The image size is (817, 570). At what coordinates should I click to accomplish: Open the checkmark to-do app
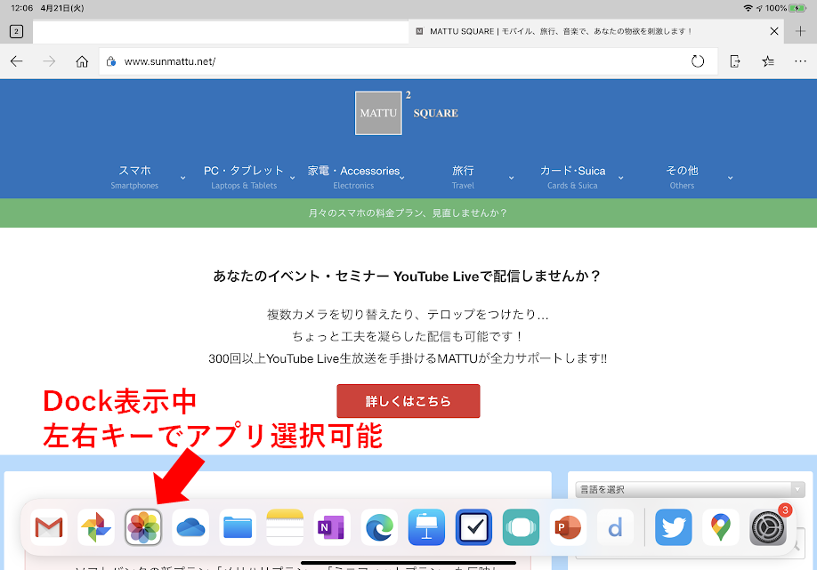click(x=473, y=527)
